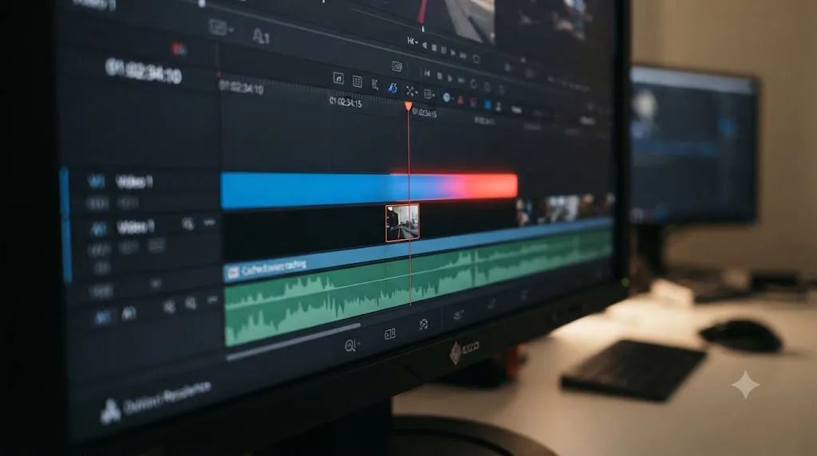This screenshot has width=817, height=456.
Task: Click the horizontal timeline scrollbar under the audio
Action: 294,342
